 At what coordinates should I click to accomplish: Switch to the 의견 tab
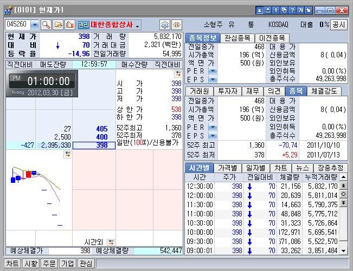coord(274,91)
